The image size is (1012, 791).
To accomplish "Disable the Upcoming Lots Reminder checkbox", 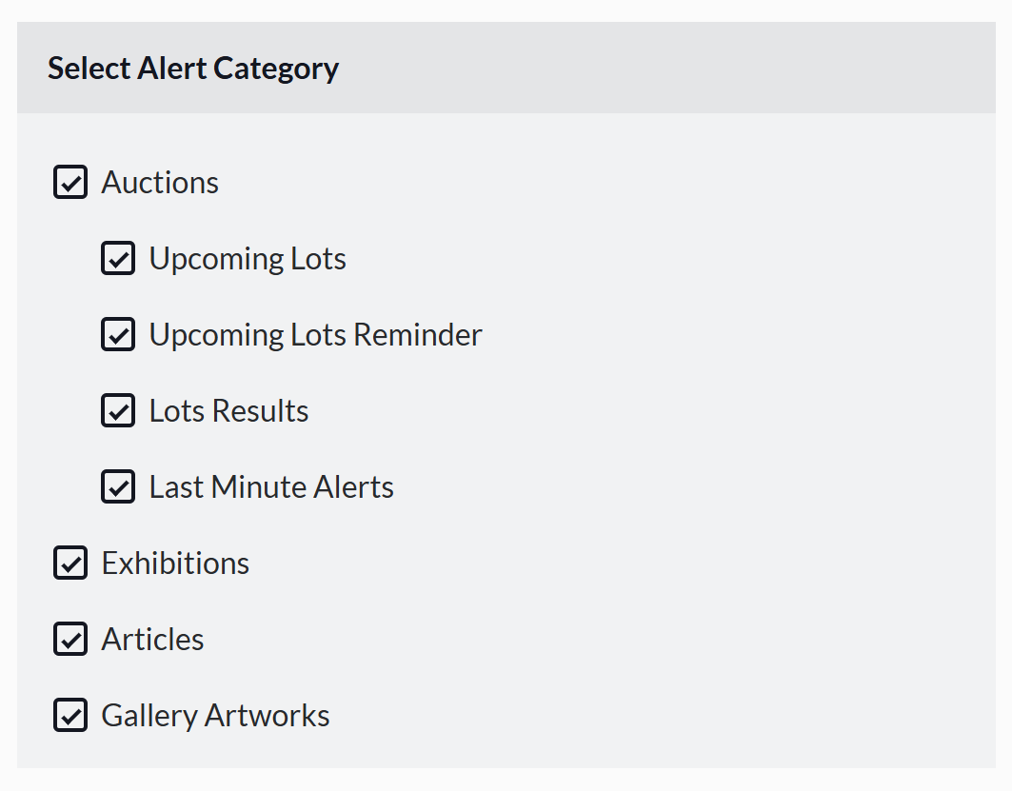I will click(x=118, y=334).
